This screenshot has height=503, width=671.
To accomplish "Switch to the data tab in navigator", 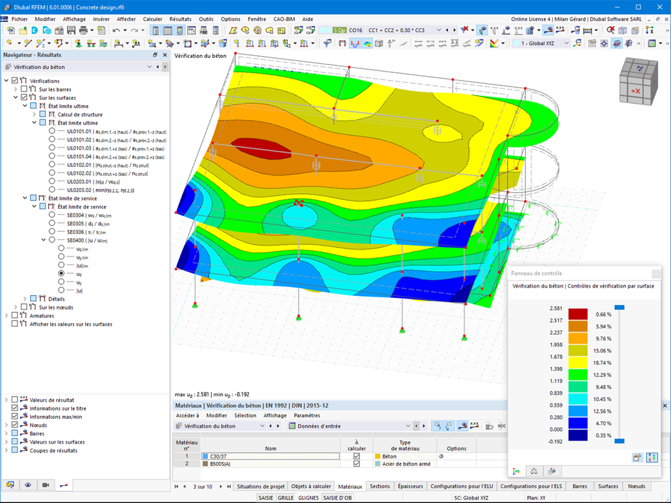I will point(10,485).
